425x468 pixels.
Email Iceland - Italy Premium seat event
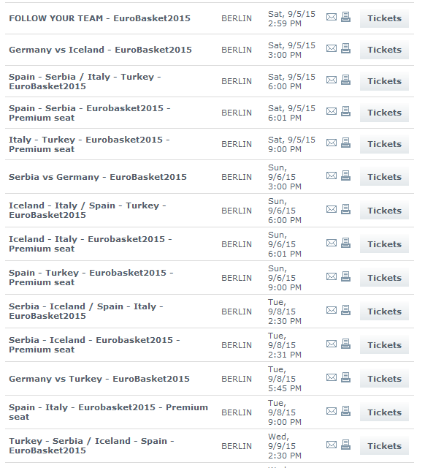pos(332,243)
